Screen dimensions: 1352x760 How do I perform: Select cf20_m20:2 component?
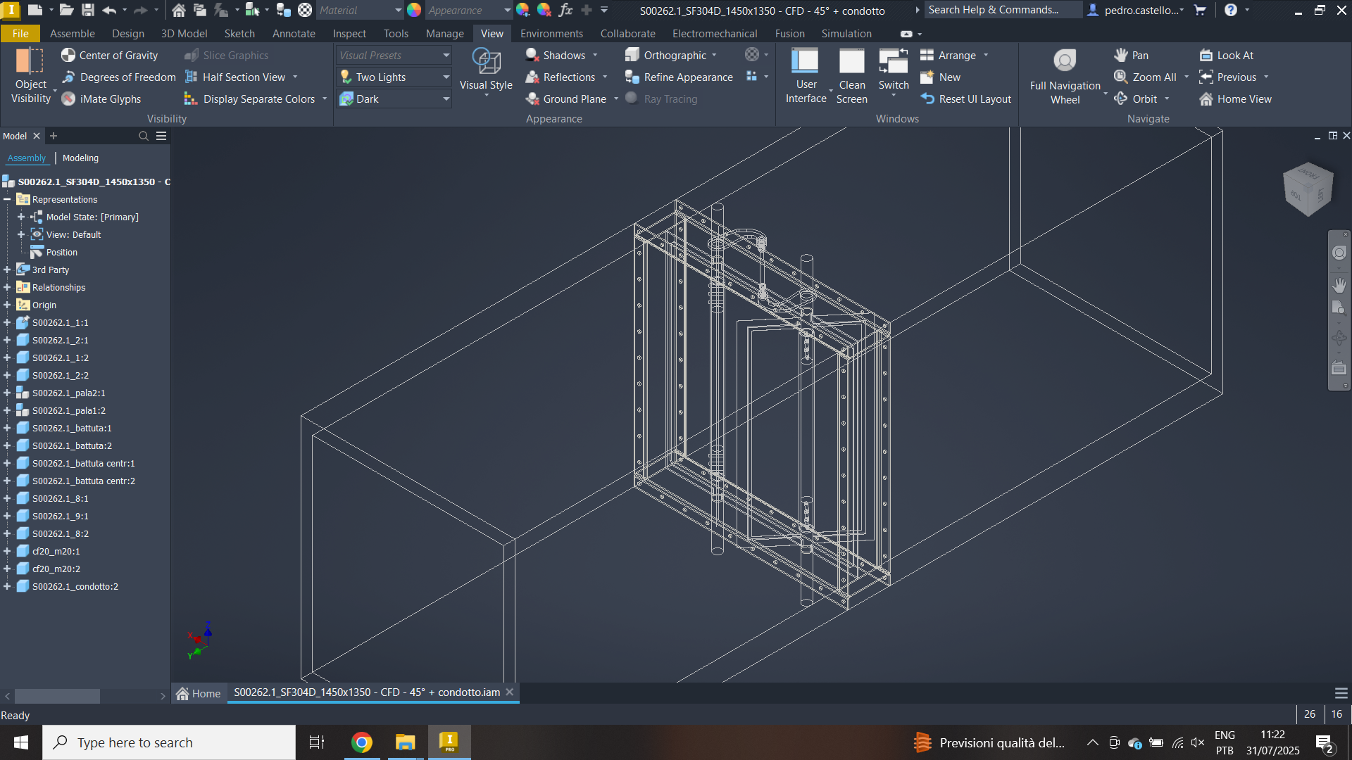coord(56,569)
